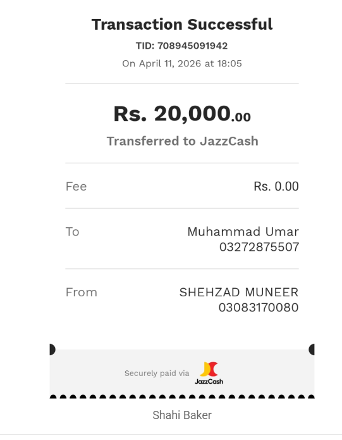The image size is (342, 440).
Task: Click the Fee row label
Action: click(x=76, y=187)
